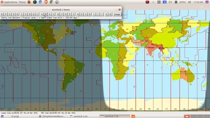Enable distance mode with the D key

point(30,14)
